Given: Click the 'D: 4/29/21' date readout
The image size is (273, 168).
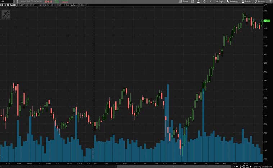Looking at the screenshot, I should click(22, 5).
